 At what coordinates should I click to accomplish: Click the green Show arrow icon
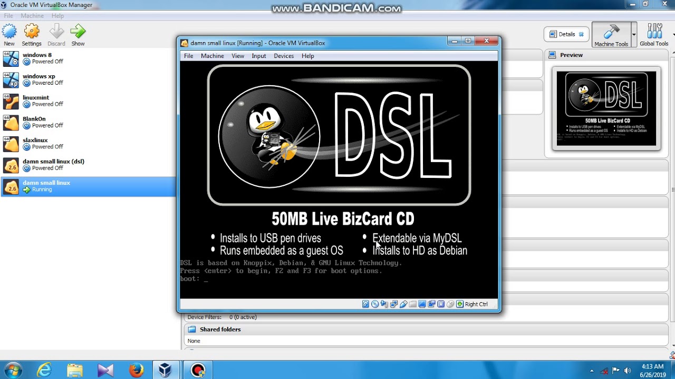(x=78, y=32)
